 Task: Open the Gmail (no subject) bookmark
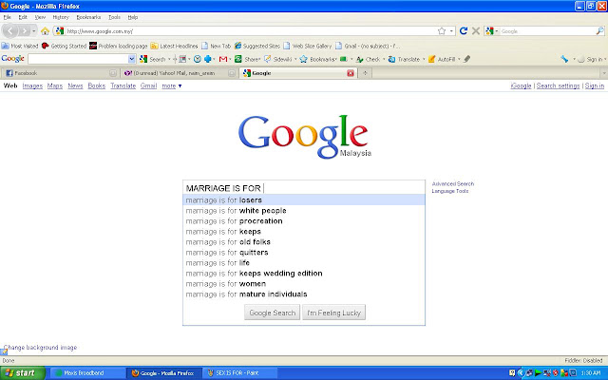[x=368, y=46]
